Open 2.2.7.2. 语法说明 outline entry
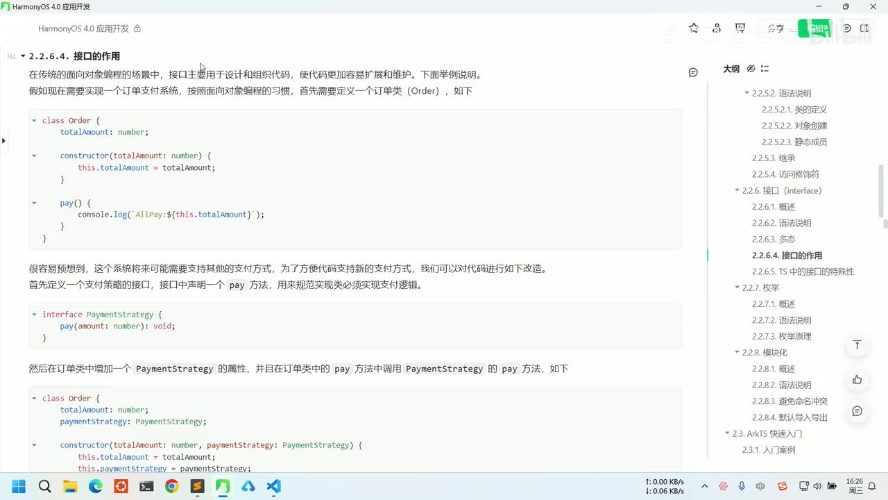The width and height of the screenshot is (888, 500). pos(782,320)
